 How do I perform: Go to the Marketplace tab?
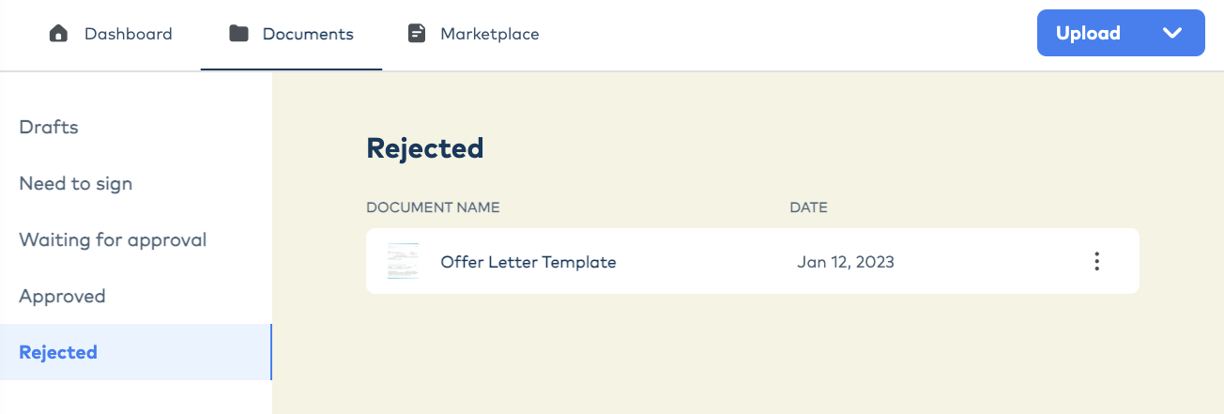[x=474, y=34]
